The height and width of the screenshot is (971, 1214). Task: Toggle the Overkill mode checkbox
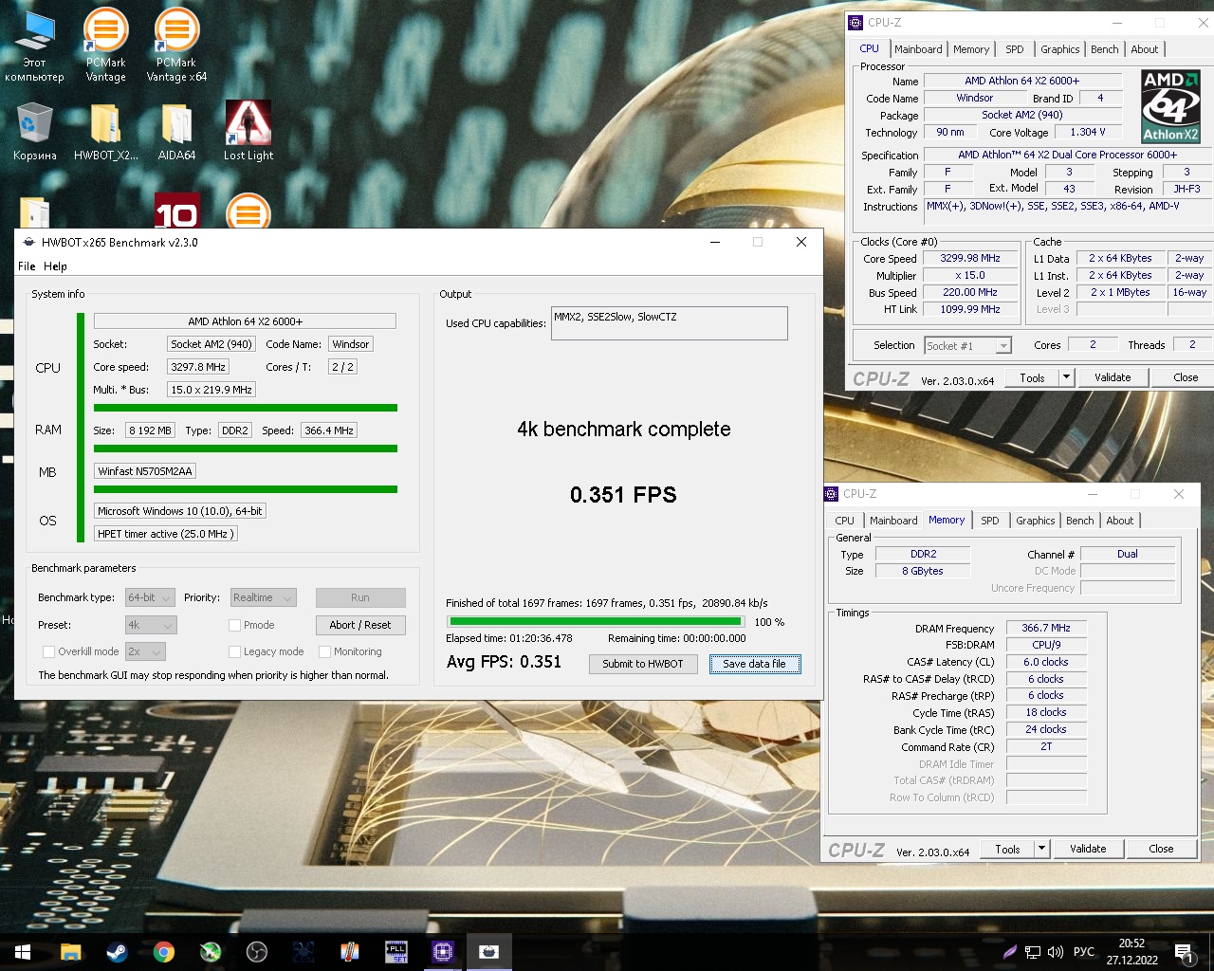48,651
